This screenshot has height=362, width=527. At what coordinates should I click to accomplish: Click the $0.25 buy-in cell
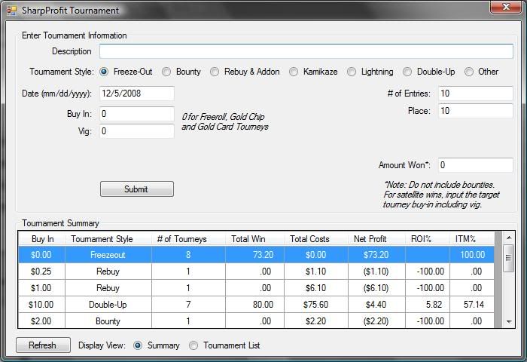tap(42, 271)
